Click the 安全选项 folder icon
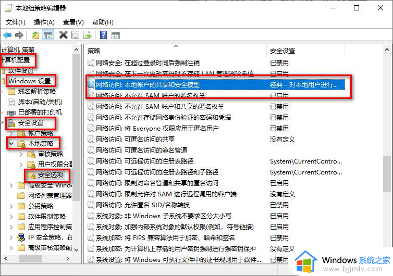Image resolution: width=393 pixels, height=276 pixels. (31, 175)
